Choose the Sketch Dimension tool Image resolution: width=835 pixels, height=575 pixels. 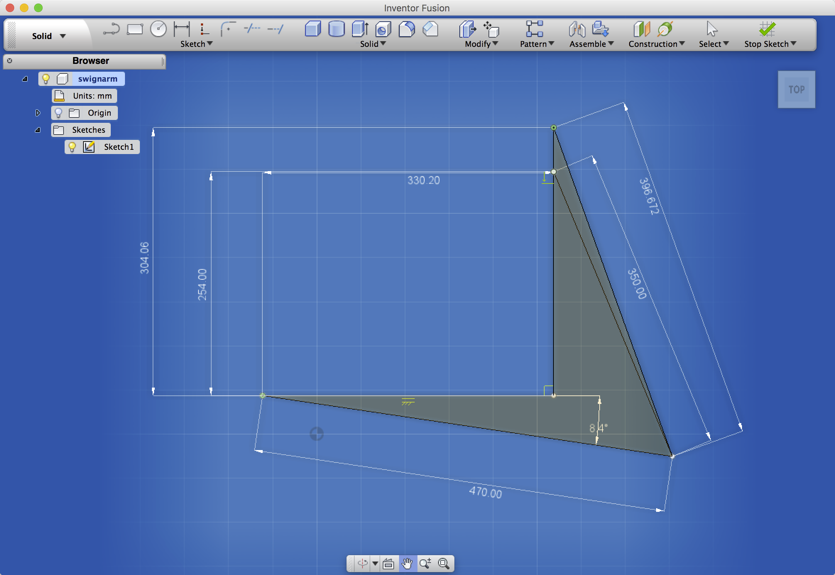[181, 29]
